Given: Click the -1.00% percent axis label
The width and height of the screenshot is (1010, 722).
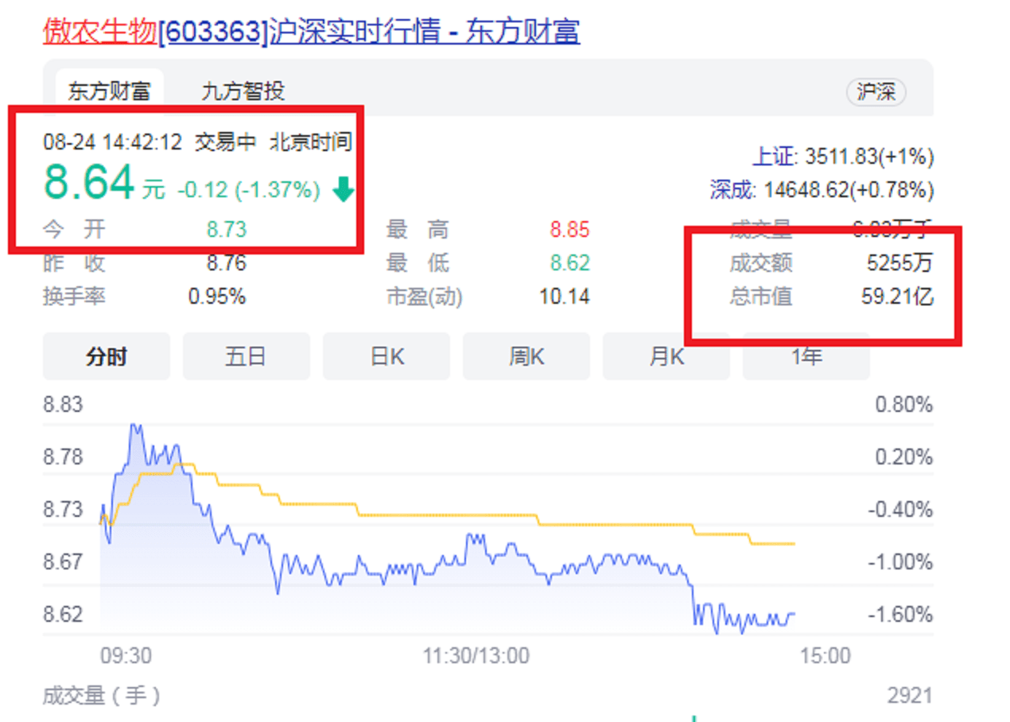Looking at the screenshot, I should tap(900, 562).
